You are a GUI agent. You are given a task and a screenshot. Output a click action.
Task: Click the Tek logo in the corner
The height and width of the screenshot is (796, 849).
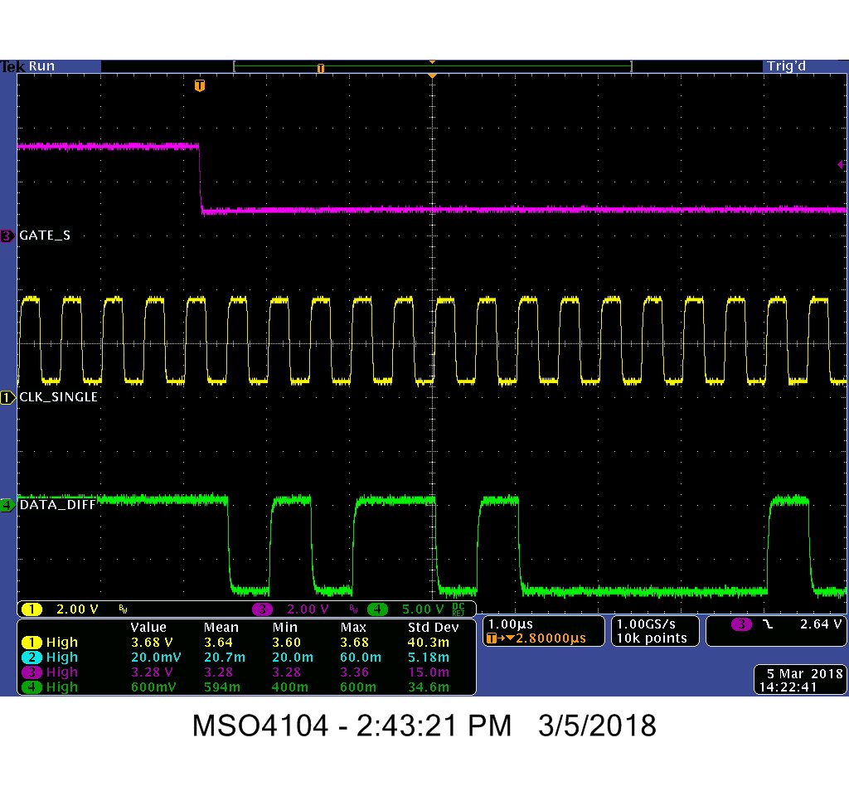pos(13,66)
